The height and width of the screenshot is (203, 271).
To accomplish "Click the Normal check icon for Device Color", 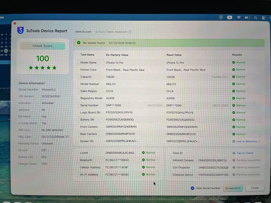I will click(233, 70).
